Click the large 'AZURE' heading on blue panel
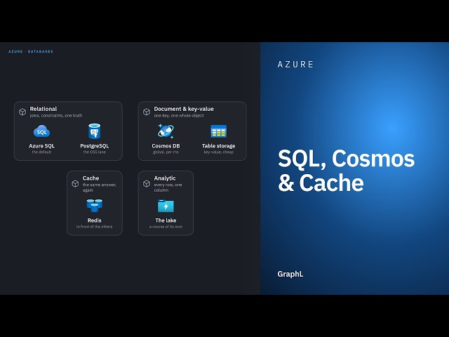Image resolution: width=449 pixels, height=337 pixels. coord(295,65)
